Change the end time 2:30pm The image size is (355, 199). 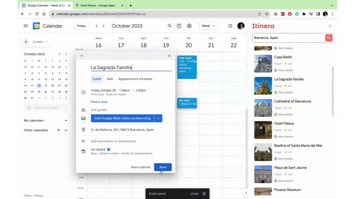140,90
